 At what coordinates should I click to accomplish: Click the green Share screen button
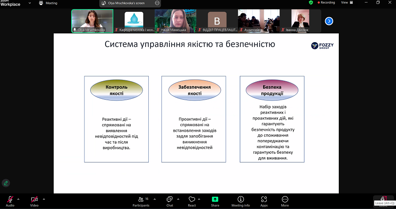click(215, 202)
